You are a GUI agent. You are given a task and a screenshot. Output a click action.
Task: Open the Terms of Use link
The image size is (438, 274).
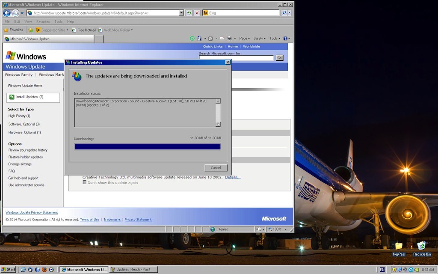point(90,220)
